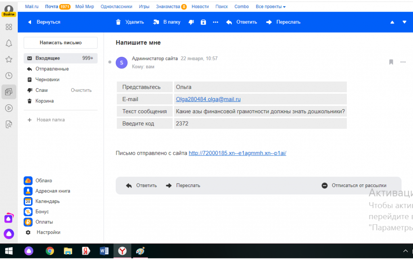
Task: Open the three-dots more actions in blue toolbar
Action: 215,22
